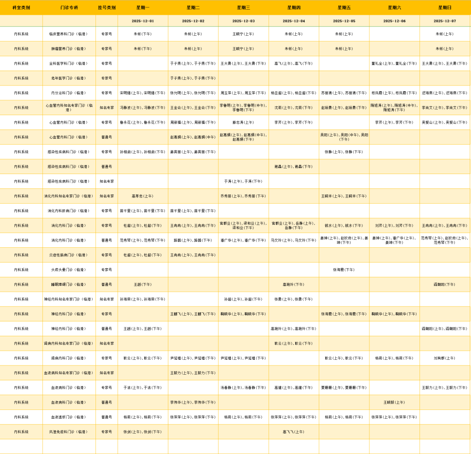Click the 消化内科肝病门诊（临港） clinic cell

click(x=69, y=211)
